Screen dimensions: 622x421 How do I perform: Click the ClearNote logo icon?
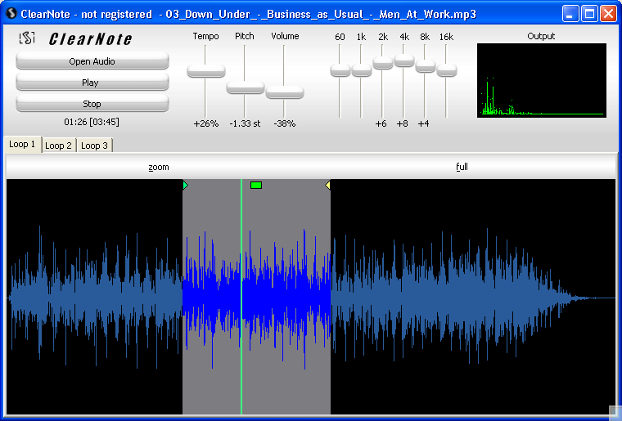(27, 38)
